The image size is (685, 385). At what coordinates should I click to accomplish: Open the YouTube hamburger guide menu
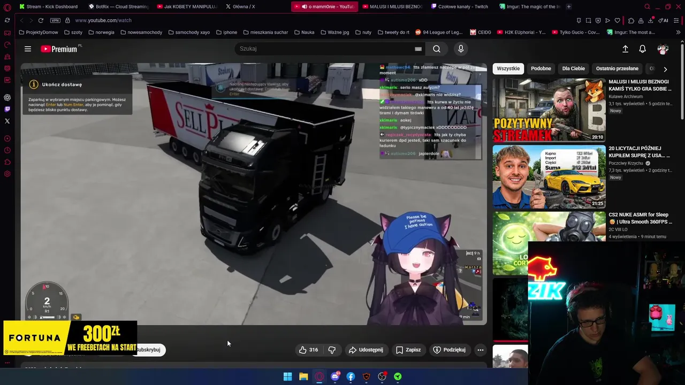pyautogui.click(x=28, y=49)
